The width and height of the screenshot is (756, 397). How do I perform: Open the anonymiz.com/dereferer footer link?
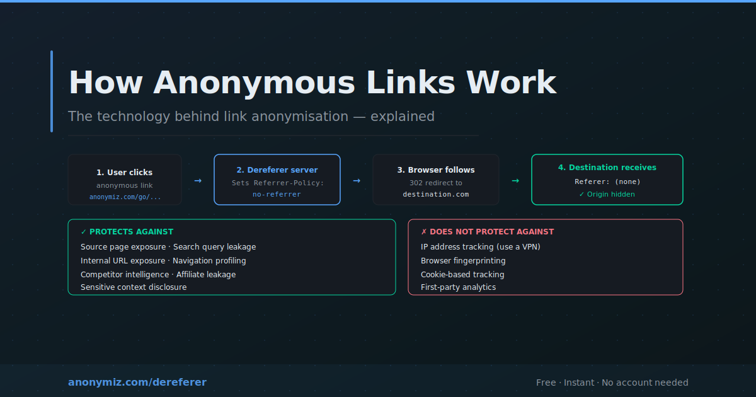click(137, 383)
